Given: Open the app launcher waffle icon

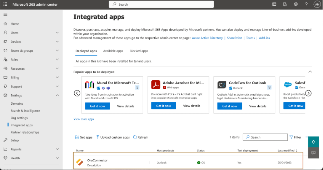Looking at the screenshot, I should [5, 4].
